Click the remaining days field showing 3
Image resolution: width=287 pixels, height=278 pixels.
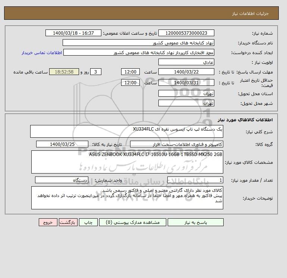click(95, 72)
